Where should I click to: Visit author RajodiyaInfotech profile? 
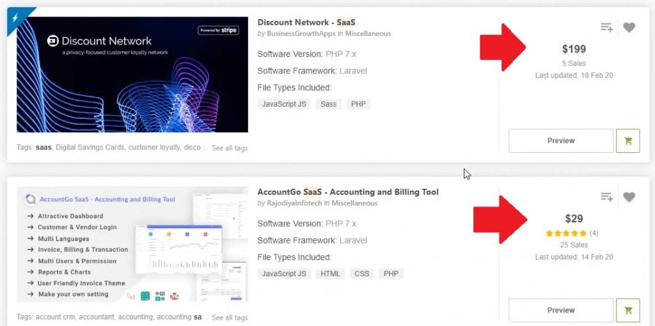coord(294,203)
